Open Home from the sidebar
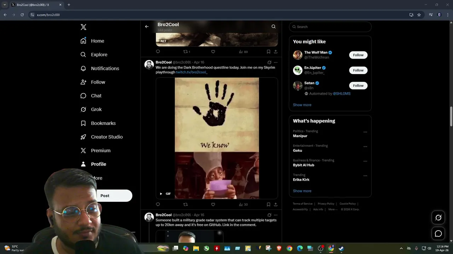Screen dimensions: 453x254 click(92, 41)
